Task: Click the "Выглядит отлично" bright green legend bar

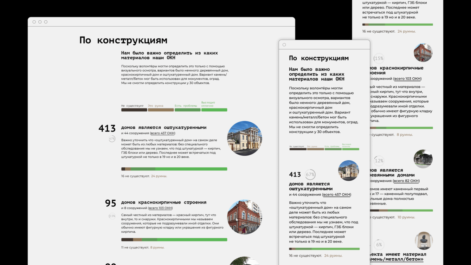Action: [214, 110]
